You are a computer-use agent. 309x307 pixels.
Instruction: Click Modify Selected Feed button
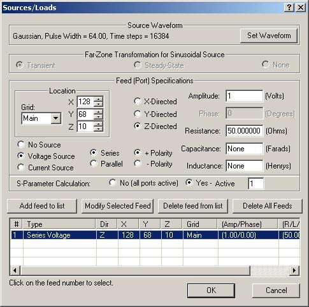(117, 206)
